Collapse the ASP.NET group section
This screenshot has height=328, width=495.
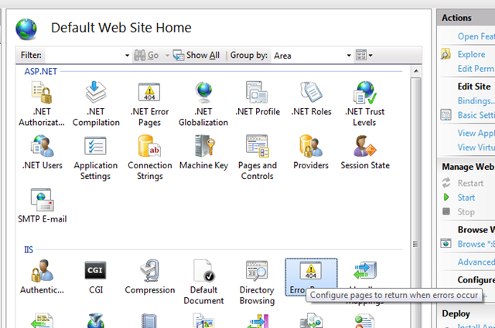pos(41,71)
